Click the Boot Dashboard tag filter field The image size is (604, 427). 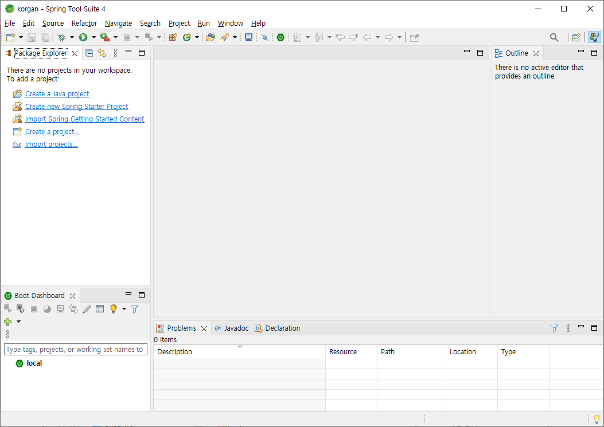click(75, 349)
